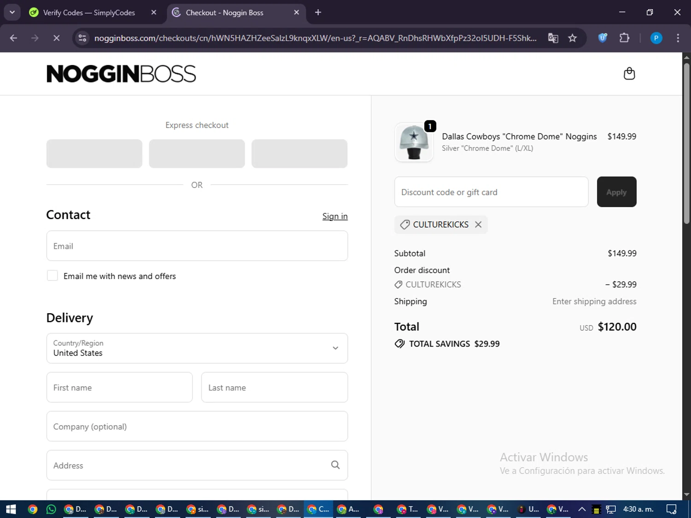
Task: Click the Dallas Cowboys "Chrome Dome" Noggins title
Action: [519, 136]
